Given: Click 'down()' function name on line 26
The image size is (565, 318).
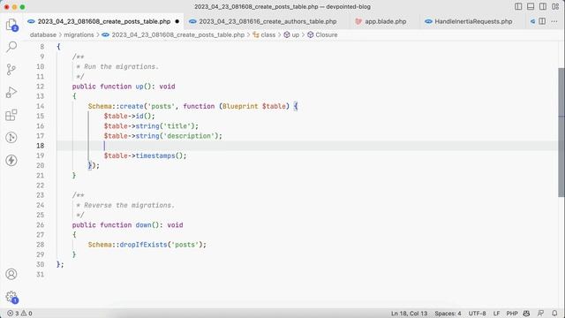Looking at the screenshot, I should [147, 225].
